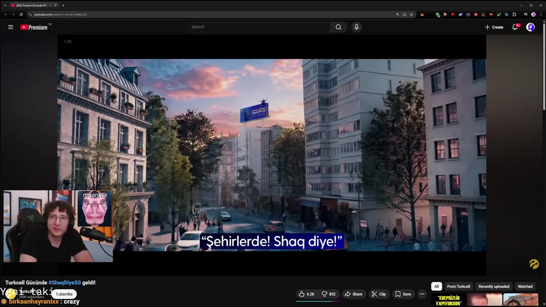
Task: Open the media control toolbar button
Action: click(x=526, y=14)
